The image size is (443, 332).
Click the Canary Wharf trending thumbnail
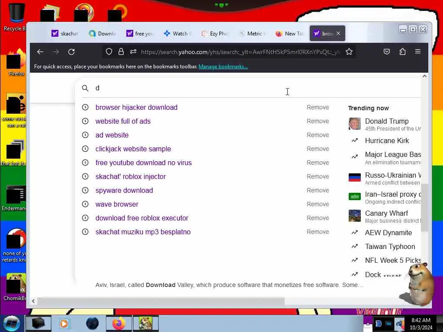[355, 216]
